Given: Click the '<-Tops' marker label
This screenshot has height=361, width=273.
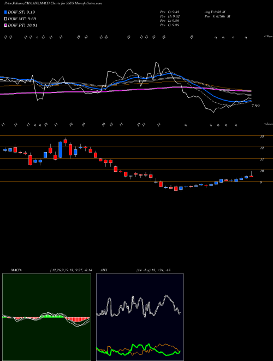Looking at the screenshot, I should click(269, 37).
